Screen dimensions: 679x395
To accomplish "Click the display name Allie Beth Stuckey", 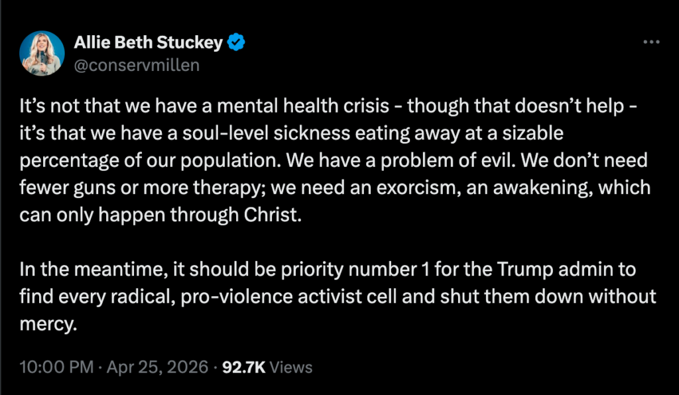I will click(x=148, y=42).
